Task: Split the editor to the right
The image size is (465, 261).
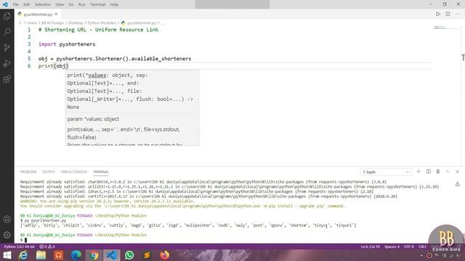Action: 448,14
